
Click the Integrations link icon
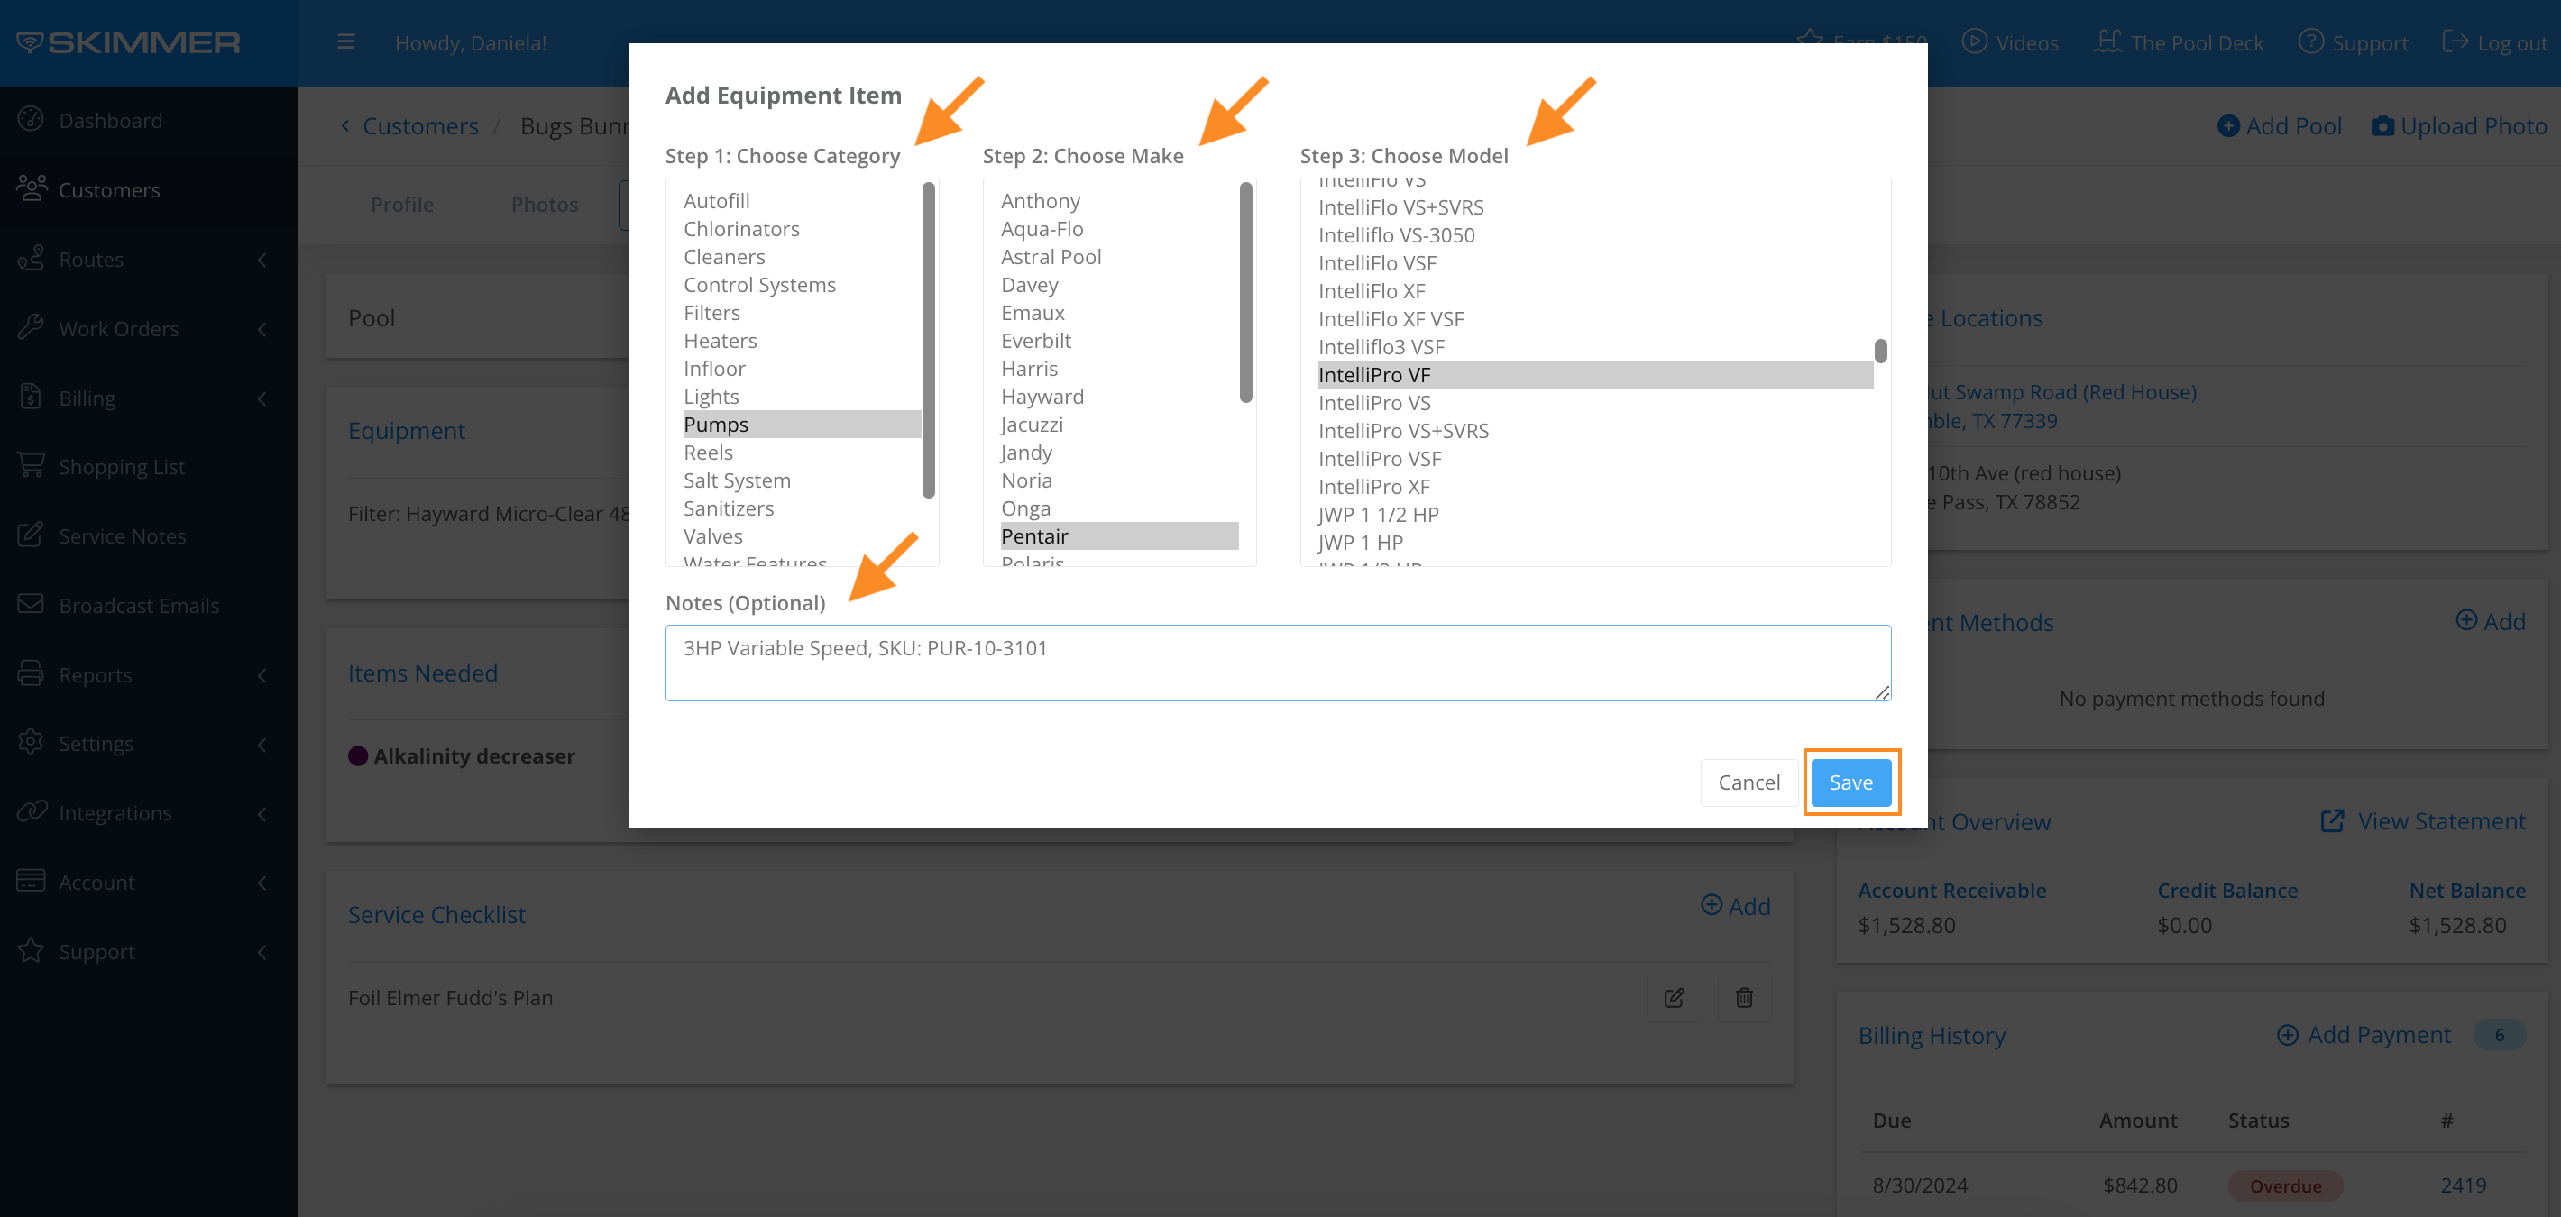(x=32, y=811)
